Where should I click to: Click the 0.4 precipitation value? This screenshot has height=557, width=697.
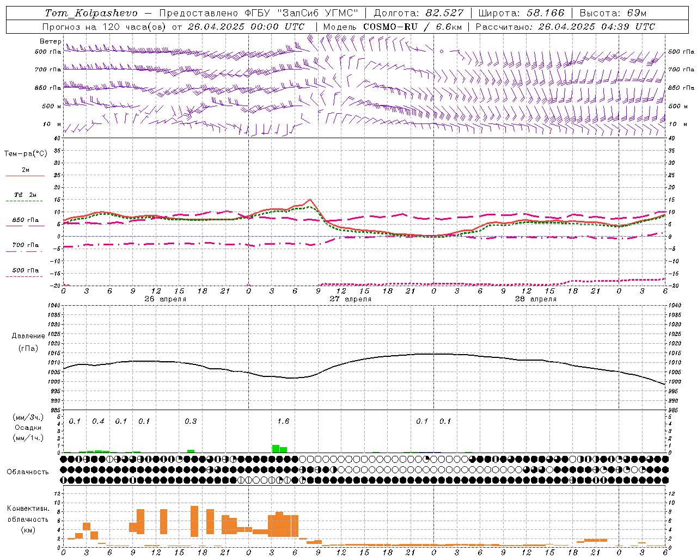click(x=98, y=422)
